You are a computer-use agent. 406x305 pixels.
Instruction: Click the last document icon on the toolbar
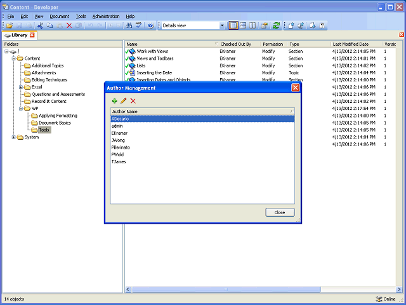322,25
